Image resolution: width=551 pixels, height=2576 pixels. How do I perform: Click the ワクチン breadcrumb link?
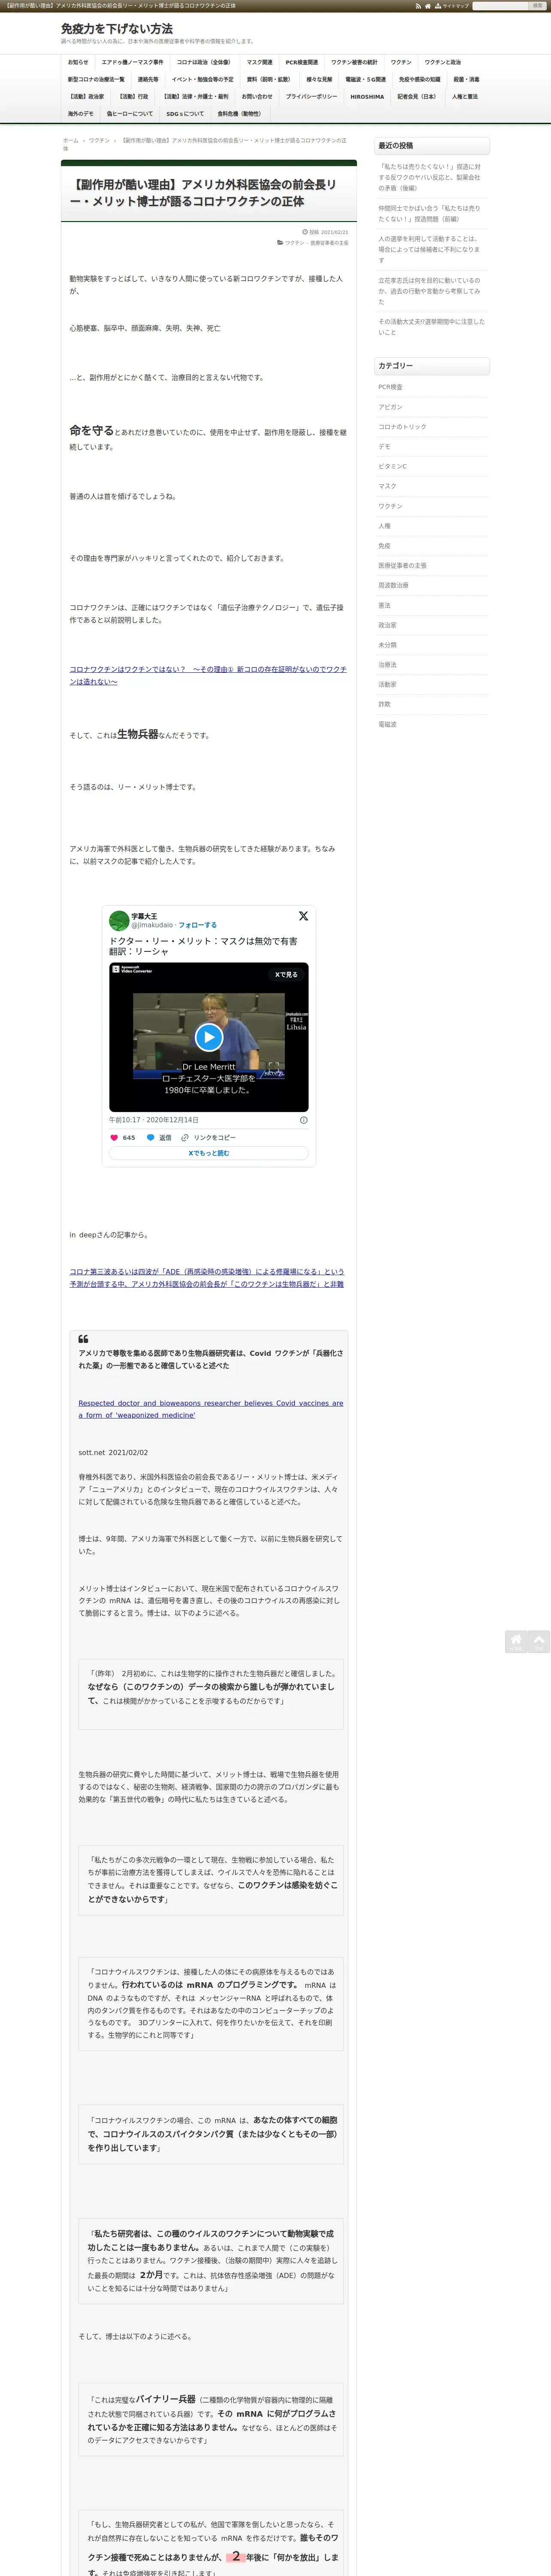[x=99, y=141]
